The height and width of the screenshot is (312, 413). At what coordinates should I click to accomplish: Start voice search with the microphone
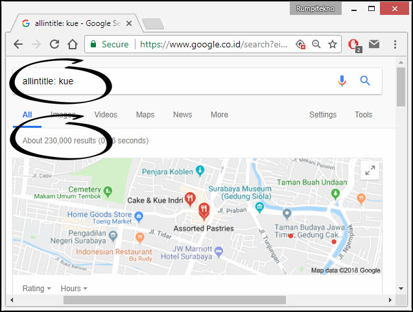click(342, 81)
